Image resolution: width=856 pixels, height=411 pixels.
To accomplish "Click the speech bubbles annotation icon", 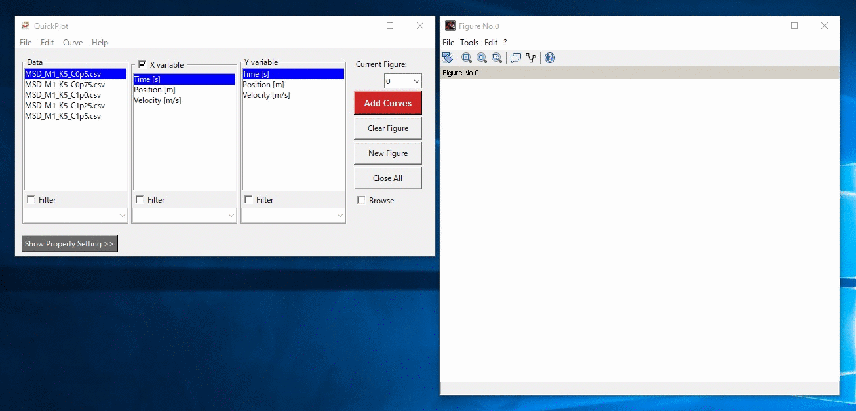I will pyautogui.click(x=516, y=58).
